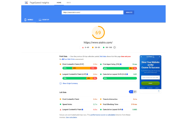
Task: Click the URL input field
Action: [92, 12]
